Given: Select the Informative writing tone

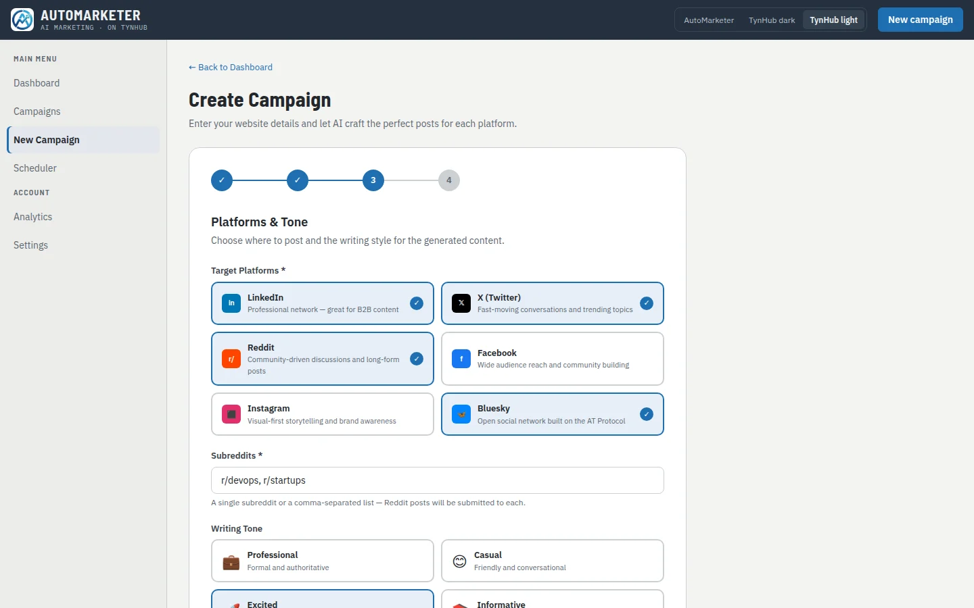Looking at the screenshot, I should point(553,599).
